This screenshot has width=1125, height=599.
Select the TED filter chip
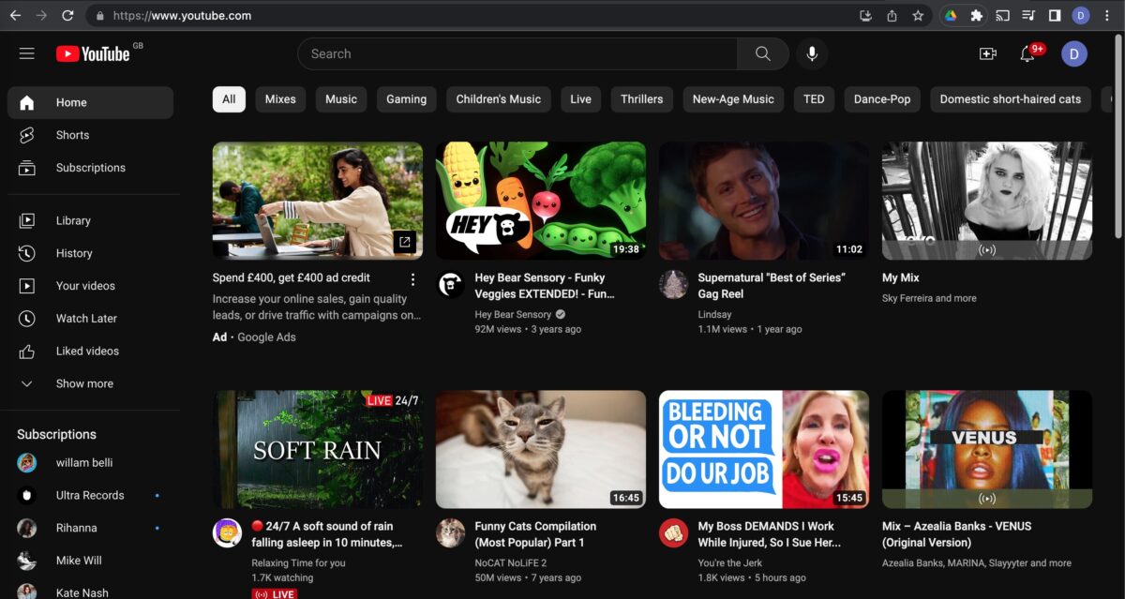(814, 99)
